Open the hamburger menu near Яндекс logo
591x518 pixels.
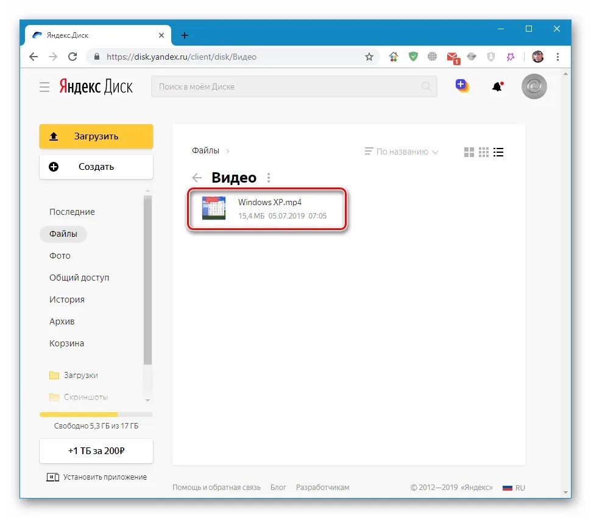click(44, 87)
